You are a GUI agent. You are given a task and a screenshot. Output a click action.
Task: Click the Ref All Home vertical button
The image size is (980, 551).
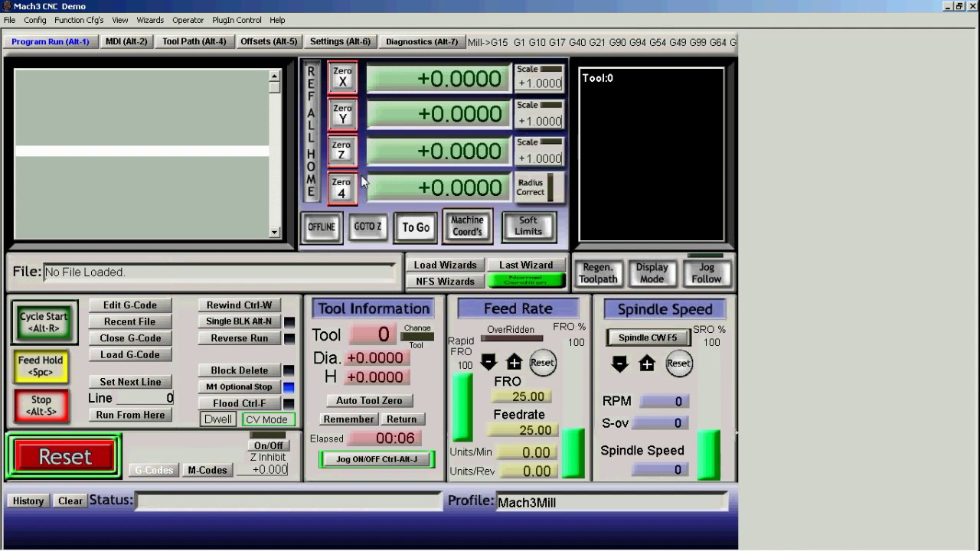point(311,132)
